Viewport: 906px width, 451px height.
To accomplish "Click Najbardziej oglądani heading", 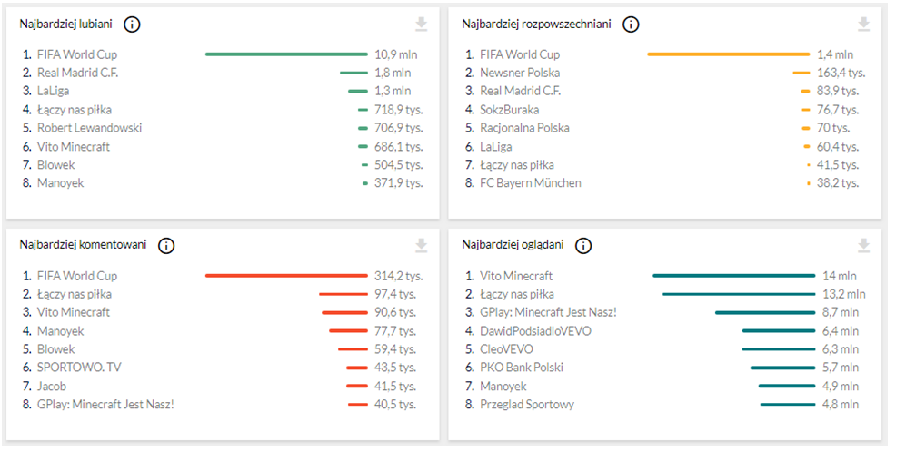I will click(x=513, y=246).
